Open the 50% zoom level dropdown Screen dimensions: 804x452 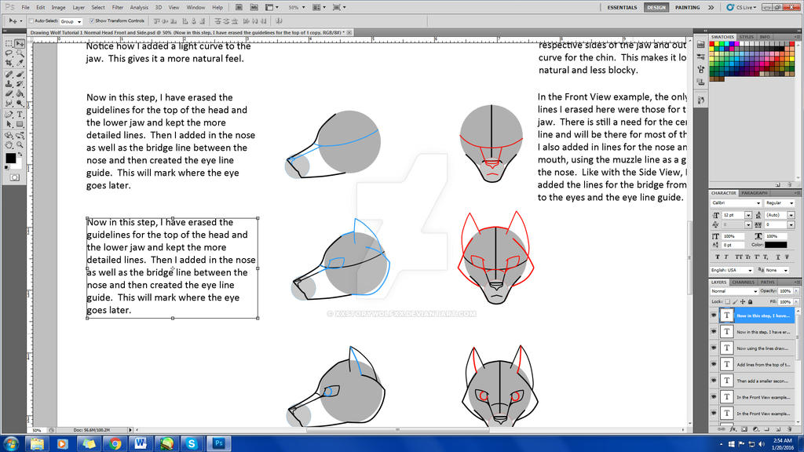tap(295, 8)
